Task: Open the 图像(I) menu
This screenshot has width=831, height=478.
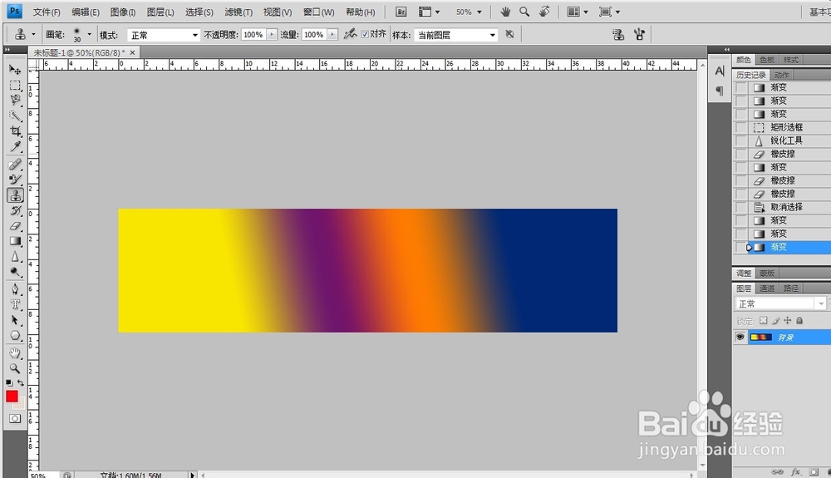Action: click(x=123, y=12)
